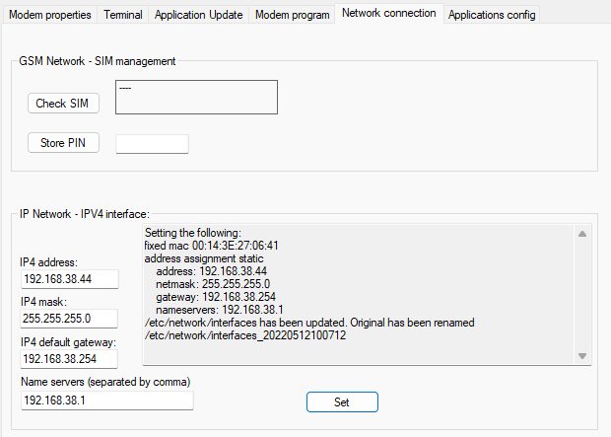The height and width of the screenshot is (437, 611).
Task: Open the Modem properties tab
Action: coord(50,15)
